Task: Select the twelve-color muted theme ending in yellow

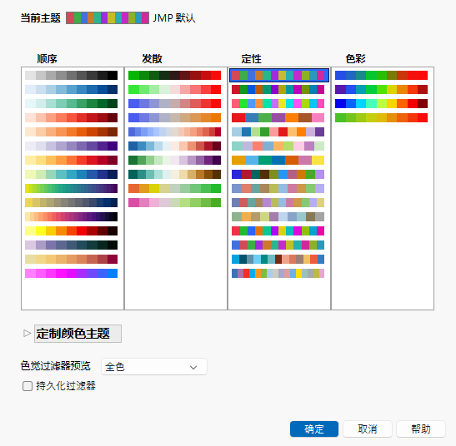Action: 278,203
